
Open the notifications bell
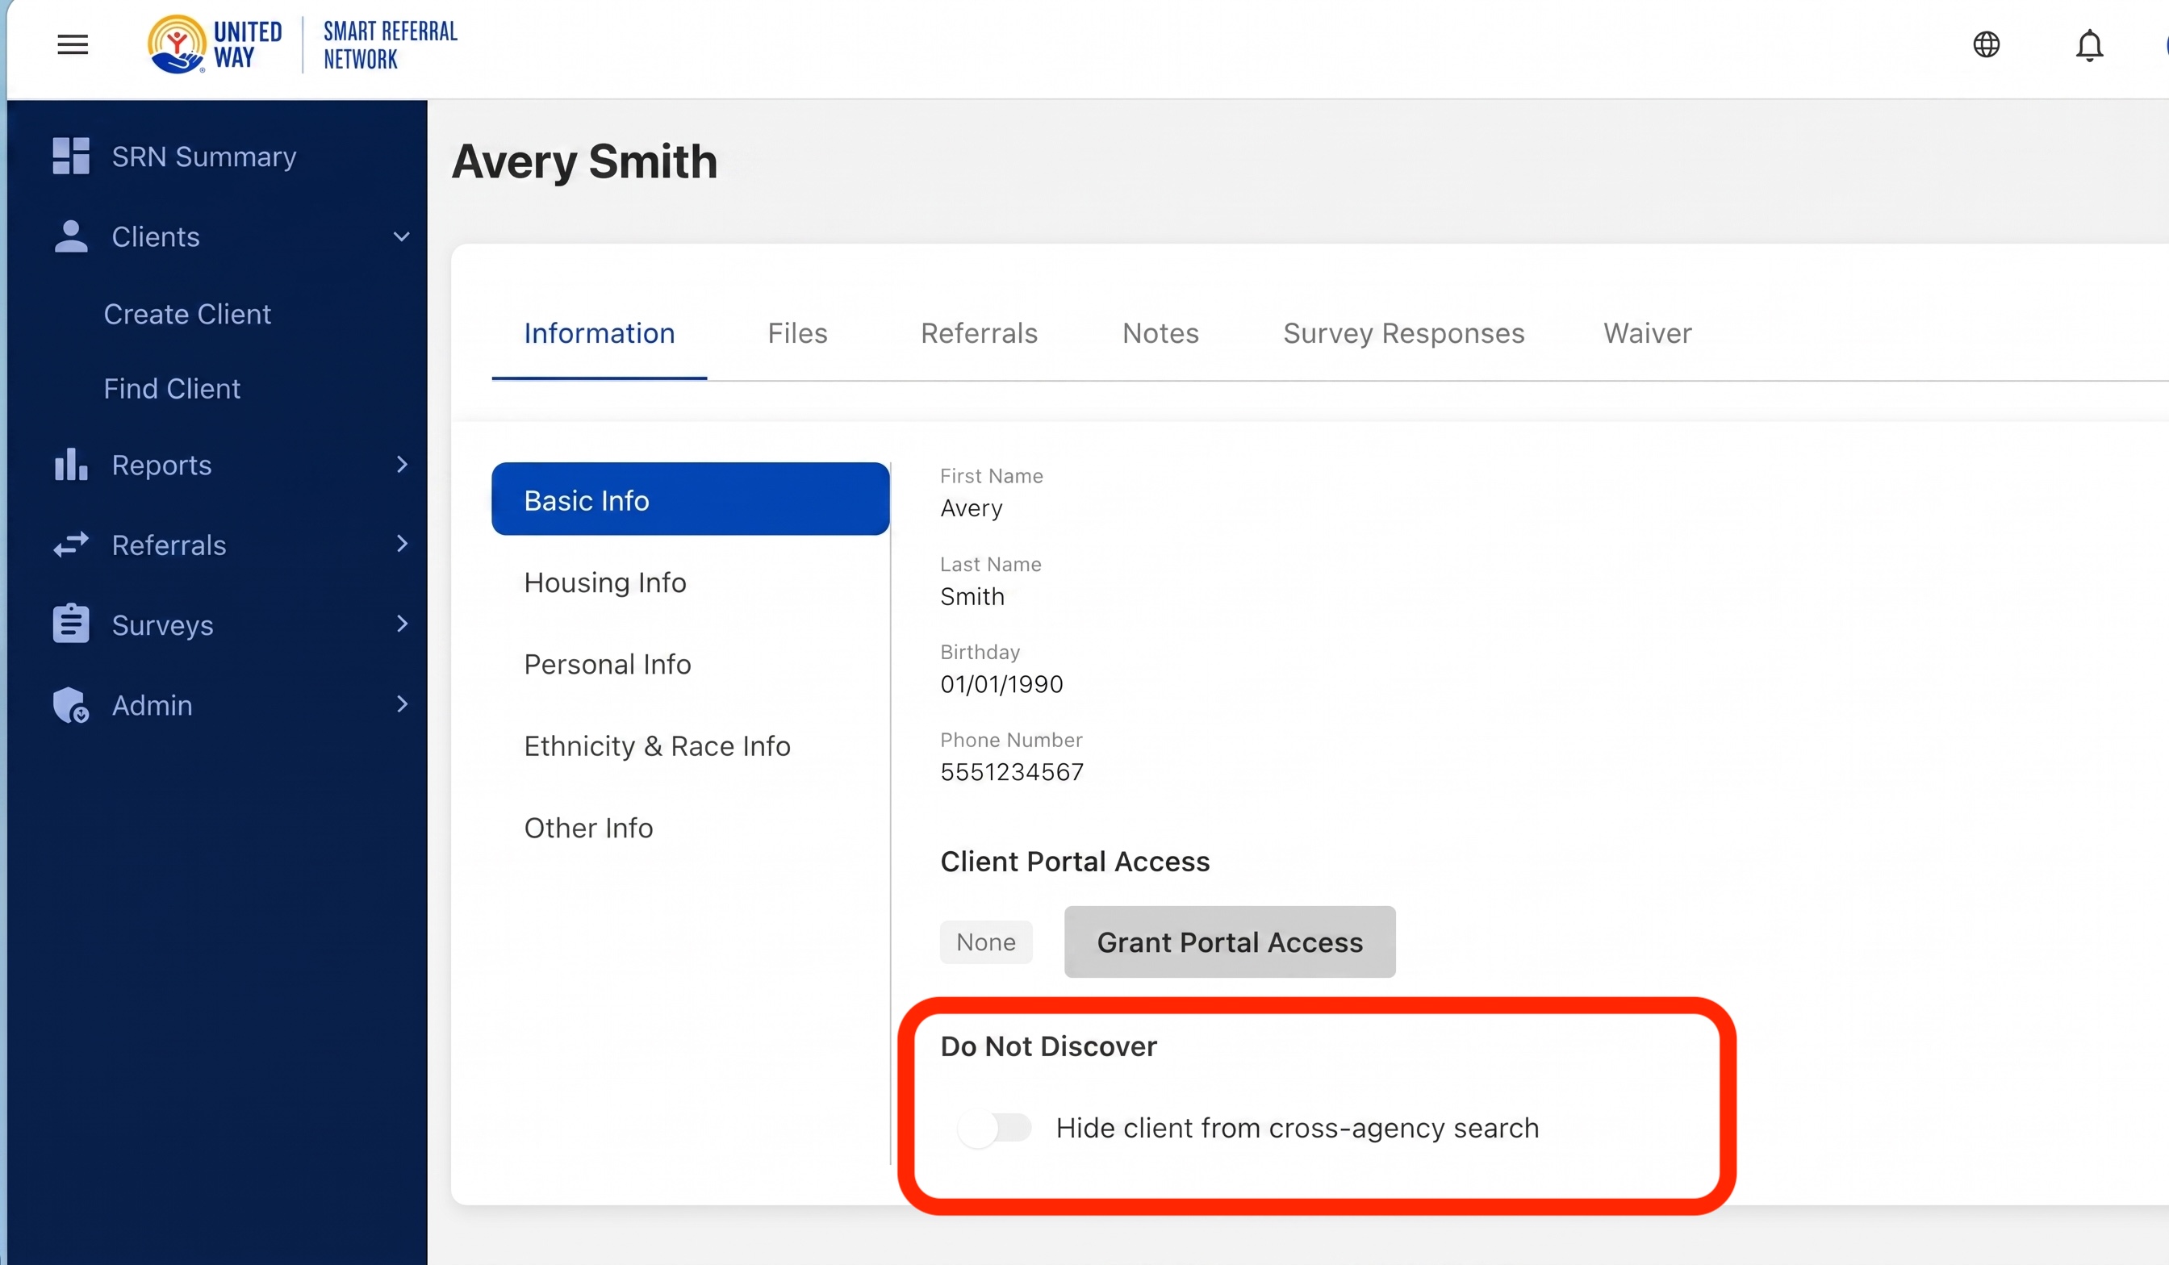tap(2089, 44)
